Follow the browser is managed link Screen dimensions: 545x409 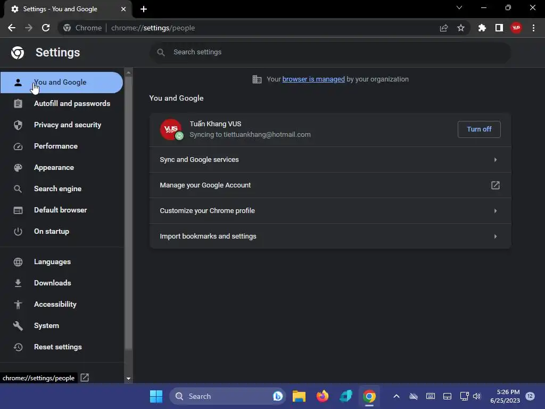coord(313,79)
